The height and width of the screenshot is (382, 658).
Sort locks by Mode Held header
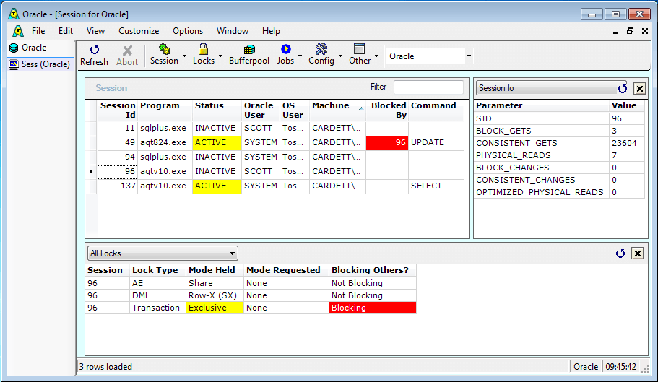tap(215, 271)
